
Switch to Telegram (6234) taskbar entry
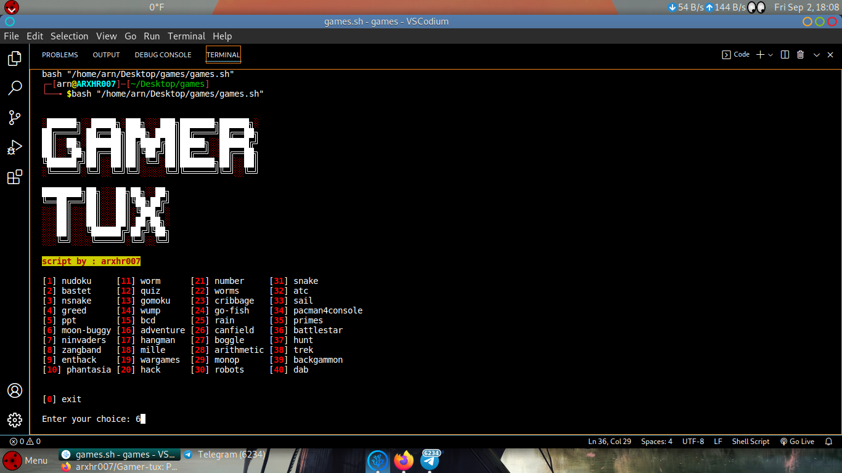pyautogui.click(x=224, y=455)
